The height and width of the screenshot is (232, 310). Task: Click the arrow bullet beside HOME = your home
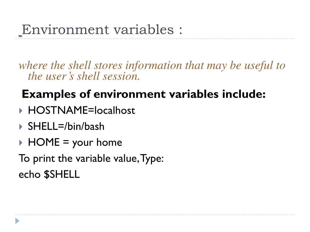pos(21,143)
